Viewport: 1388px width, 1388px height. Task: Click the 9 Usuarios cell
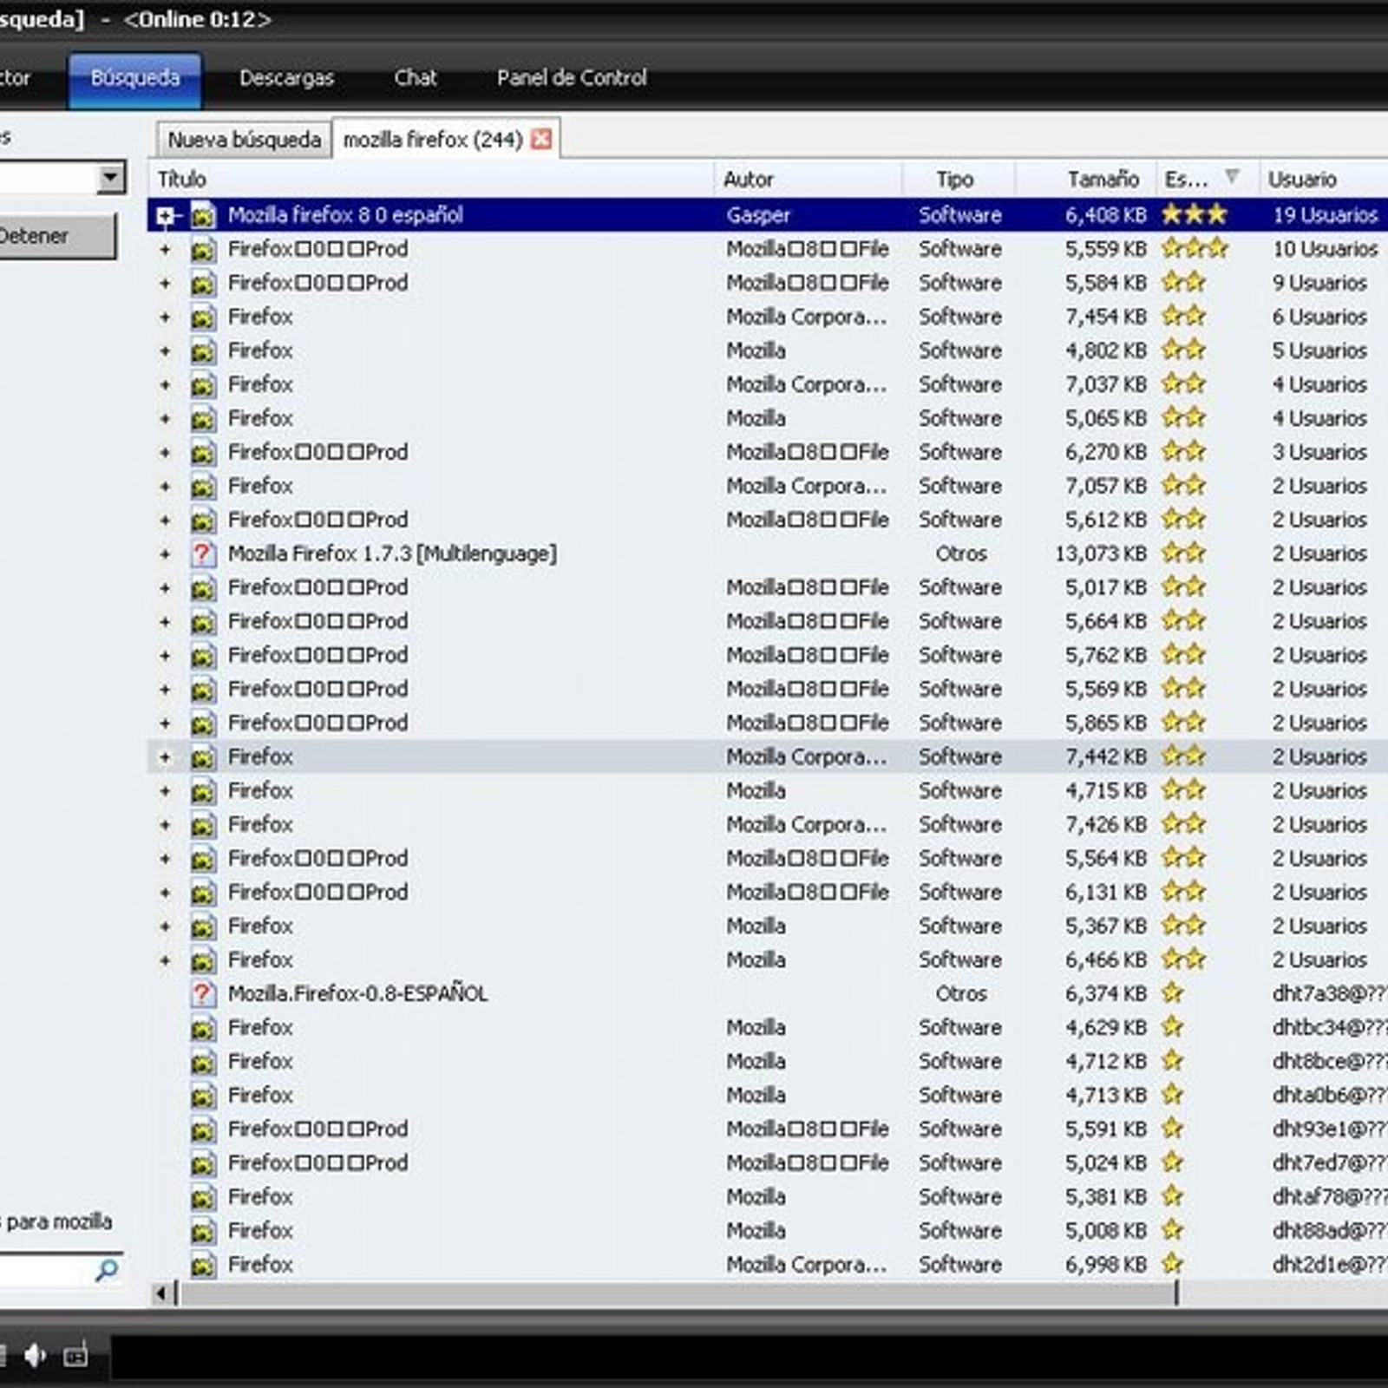1319,283
